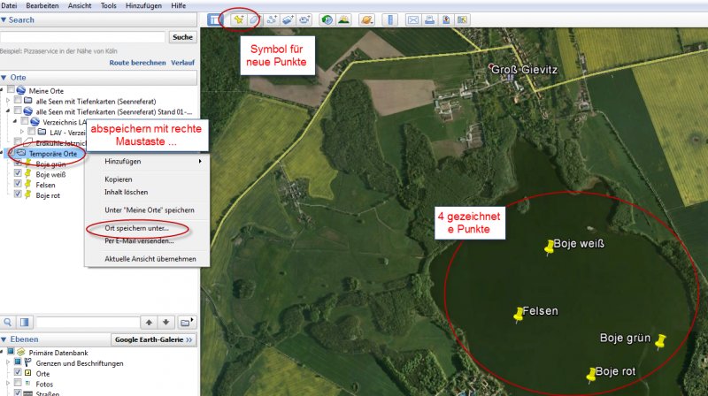Click the add folder icon below places list
Screen dimensions: 708x396
(x=187, y=322)
